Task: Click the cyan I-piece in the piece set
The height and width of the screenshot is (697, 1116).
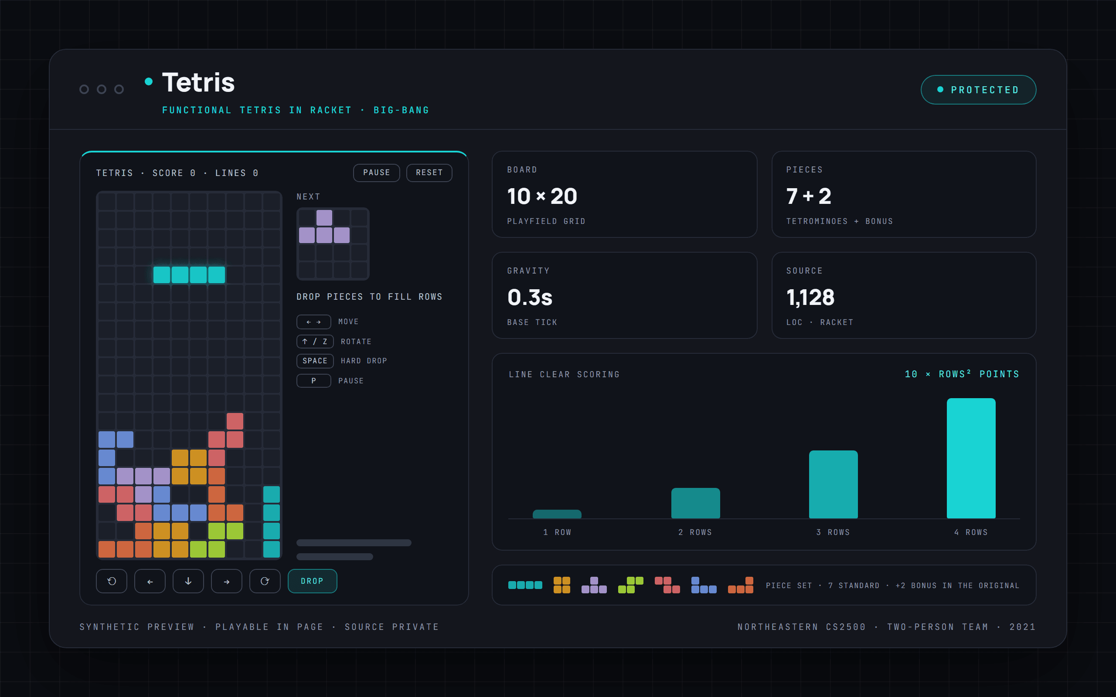Action: click(525, 585)
